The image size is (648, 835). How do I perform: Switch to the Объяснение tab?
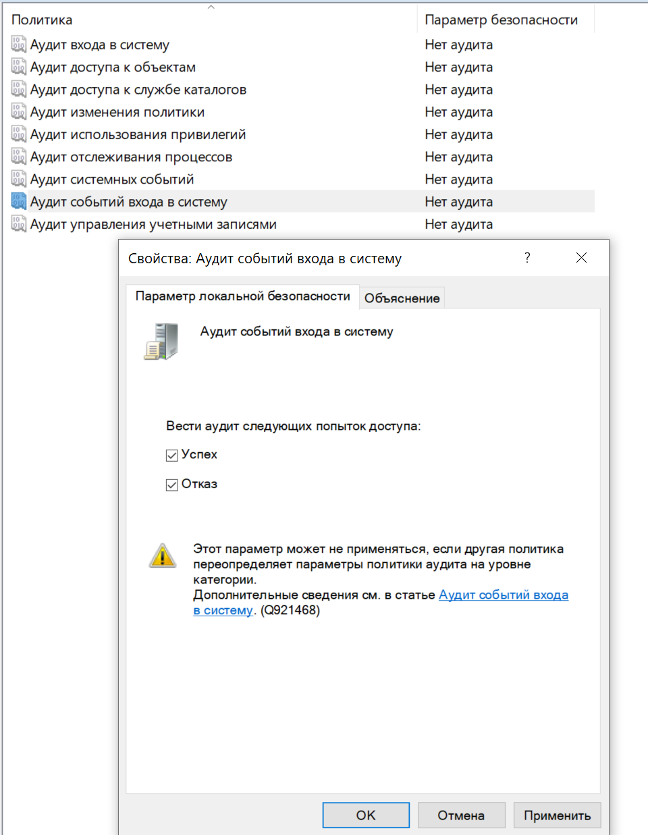tap(402, 298)
